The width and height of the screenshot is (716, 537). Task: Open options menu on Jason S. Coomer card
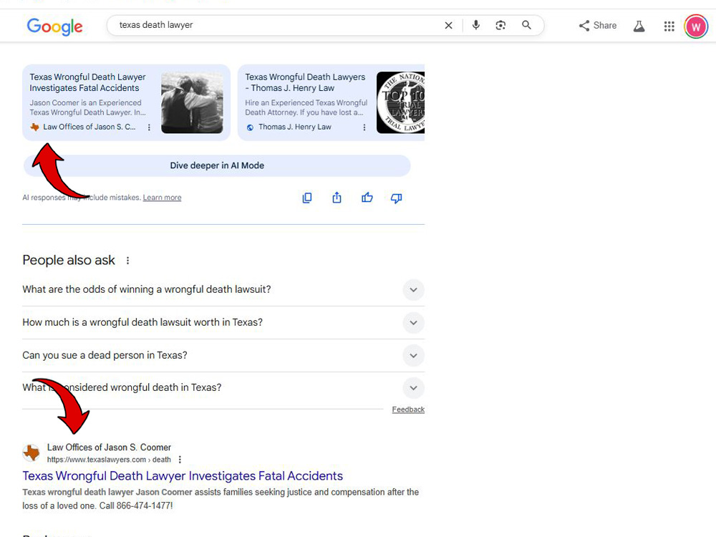click(x=149, y=127)
